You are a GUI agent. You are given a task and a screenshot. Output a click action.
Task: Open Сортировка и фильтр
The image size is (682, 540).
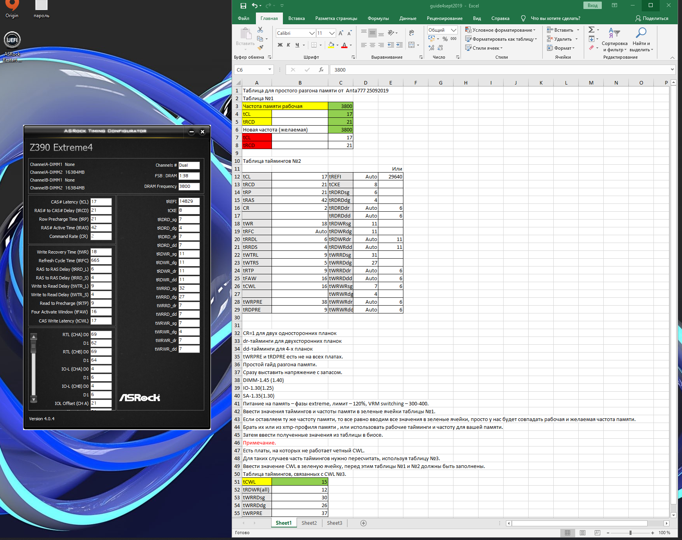614,40
